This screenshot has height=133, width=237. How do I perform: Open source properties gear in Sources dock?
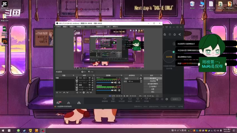[84, 93]
